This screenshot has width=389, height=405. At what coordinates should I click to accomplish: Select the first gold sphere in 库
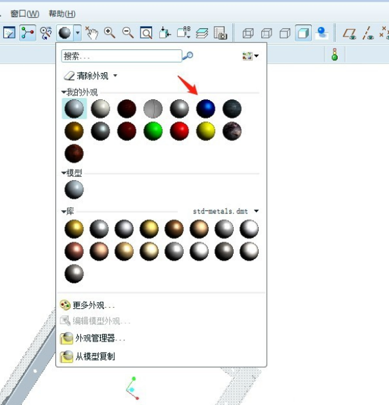[x=74, y=229]
